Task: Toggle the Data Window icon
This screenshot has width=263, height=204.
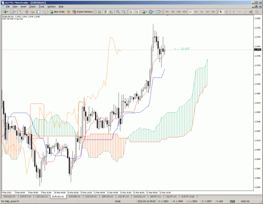Action: [x=27, y=12]
